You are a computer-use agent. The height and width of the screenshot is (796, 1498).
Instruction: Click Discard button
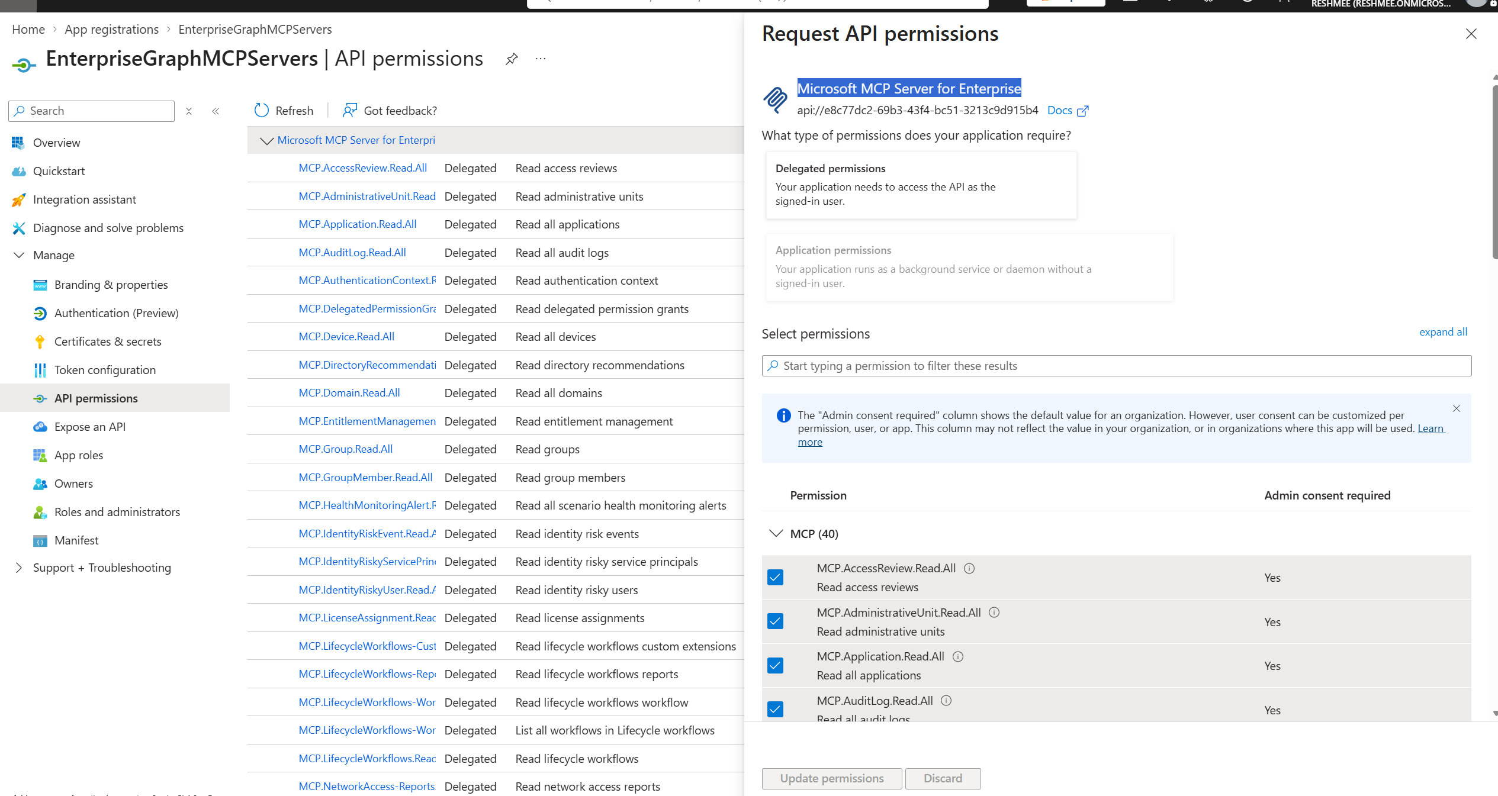943,778
